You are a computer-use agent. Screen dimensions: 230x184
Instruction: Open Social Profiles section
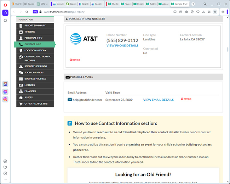tap(35, 73)
